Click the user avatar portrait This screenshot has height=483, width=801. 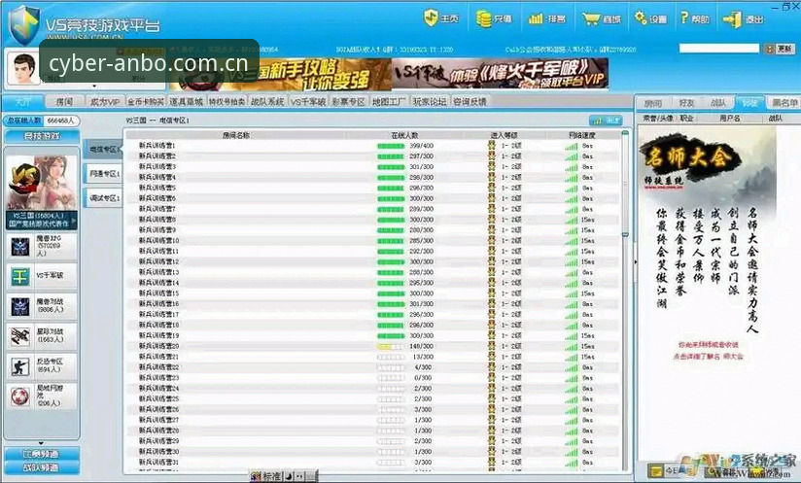[22, 67]
